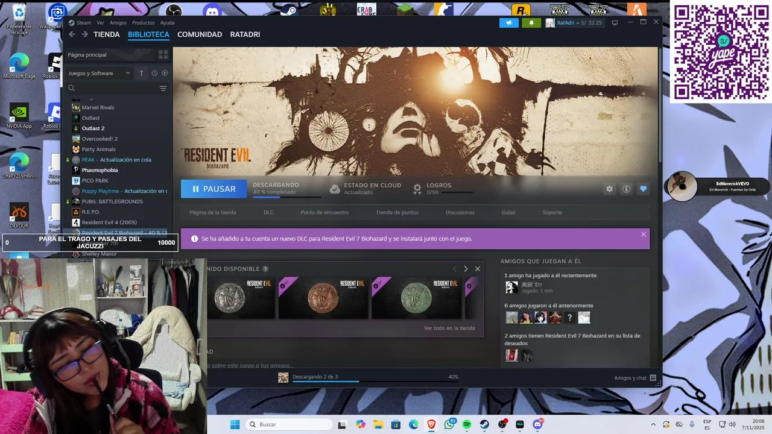Select Party Animals in the library
The height and width of the screenshot is (434, 772).
(x=98, y=149)
